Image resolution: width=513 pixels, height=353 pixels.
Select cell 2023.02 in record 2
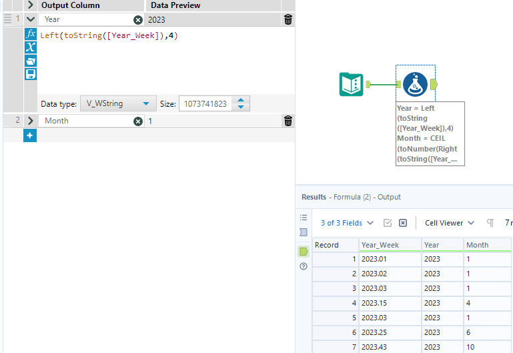390,274
